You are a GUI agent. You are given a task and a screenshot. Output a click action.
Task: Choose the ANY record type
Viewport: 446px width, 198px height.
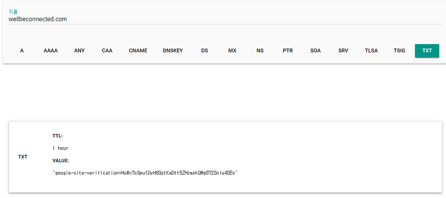coord(80,51)
